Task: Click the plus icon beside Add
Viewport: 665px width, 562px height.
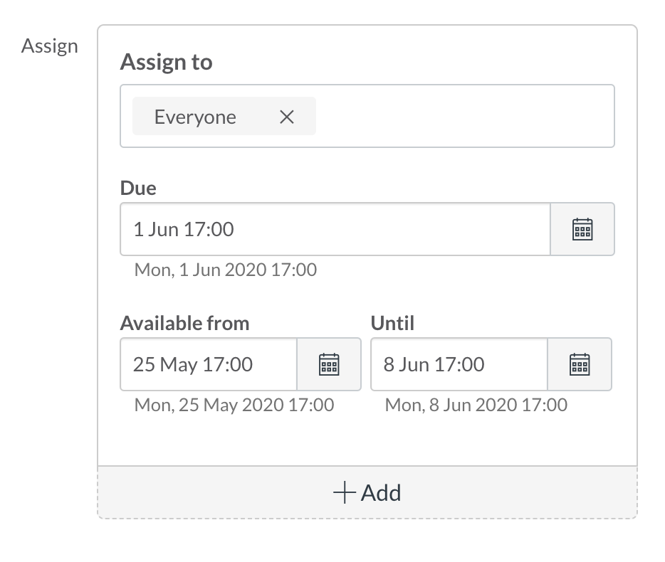Action: pos(345,493)
